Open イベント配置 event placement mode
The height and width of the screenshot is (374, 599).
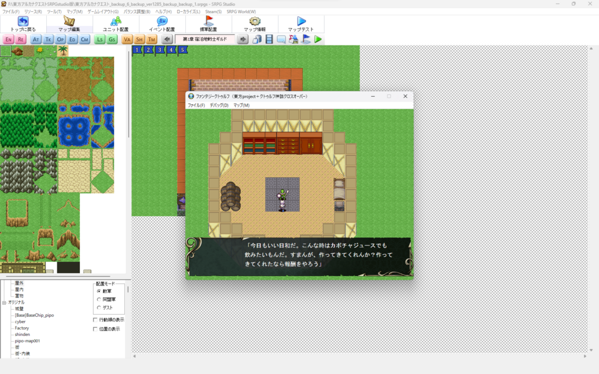click(162, 21)
